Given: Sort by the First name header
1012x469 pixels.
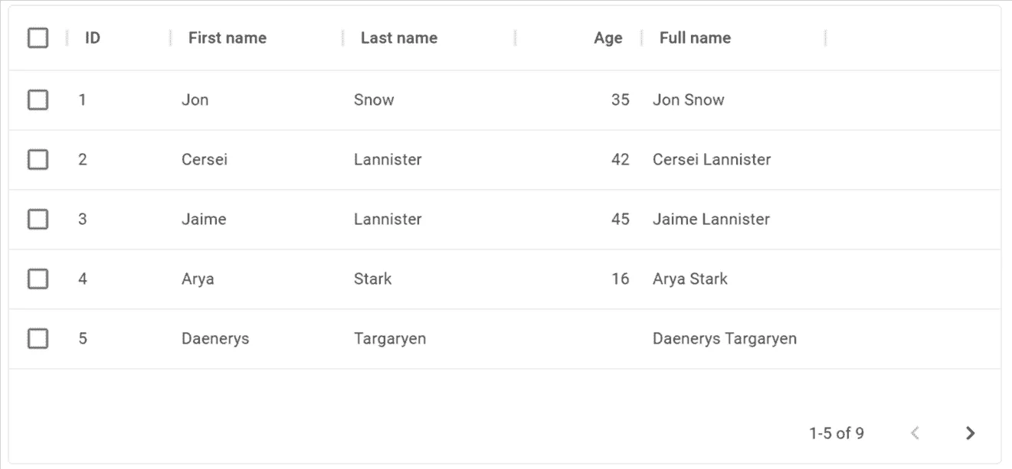Looking at the screenshot, I should [x=228, y=37].
